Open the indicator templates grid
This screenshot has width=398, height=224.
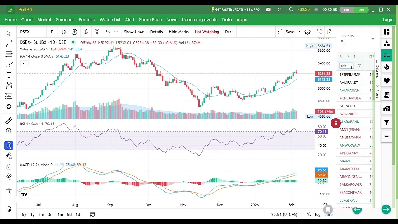coord(97,32)
